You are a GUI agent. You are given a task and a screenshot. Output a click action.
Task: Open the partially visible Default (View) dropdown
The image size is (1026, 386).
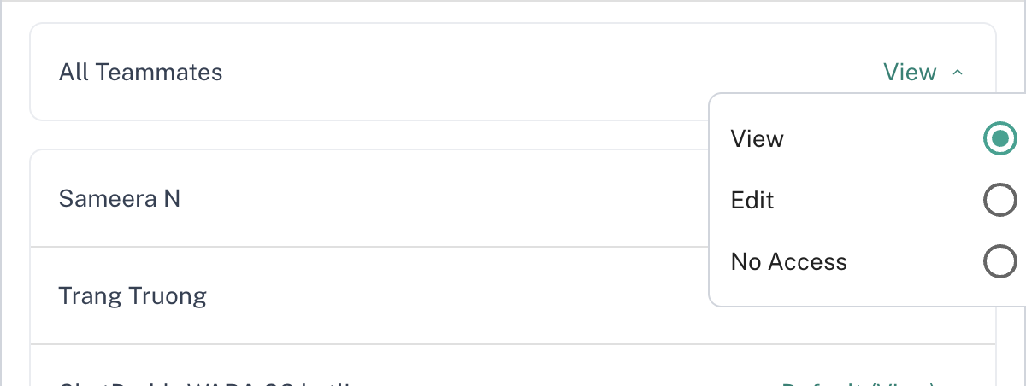(x=859, y=383)
